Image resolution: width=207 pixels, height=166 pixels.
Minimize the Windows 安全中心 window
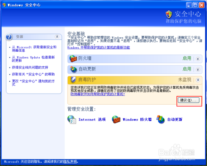click(189, 5)
